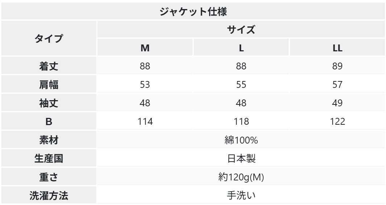Select the タイプ header cell
Viewport: 386px width, 205px height.
tap(48, 38)
